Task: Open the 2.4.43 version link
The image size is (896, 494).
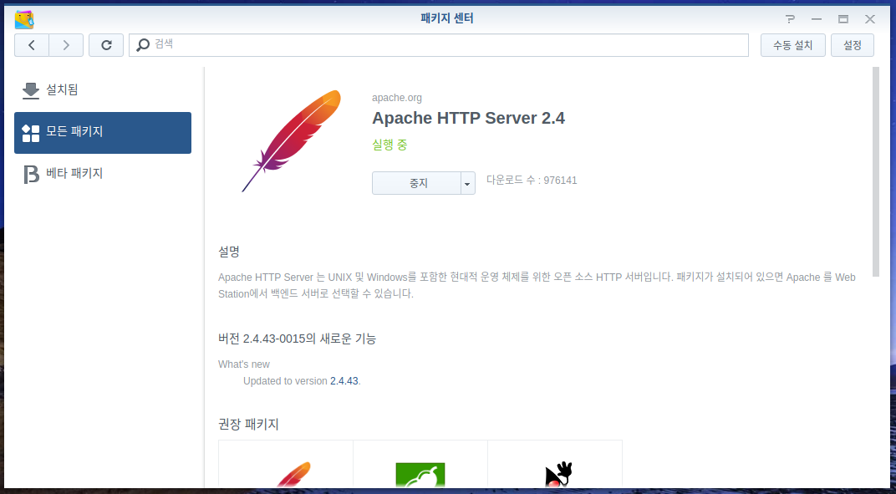Action: point(344,381)
